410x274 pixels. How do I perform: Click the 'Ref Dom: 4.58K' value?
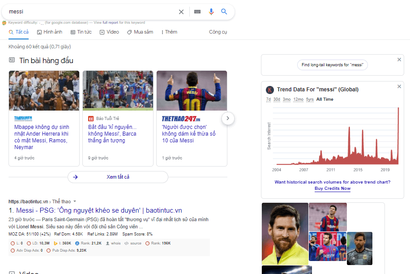[x=68, y=234]
